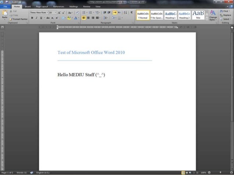The height and width of the screenshot is (175, 234).
Task: Open Change Styles menu
Action: (213, 15)
